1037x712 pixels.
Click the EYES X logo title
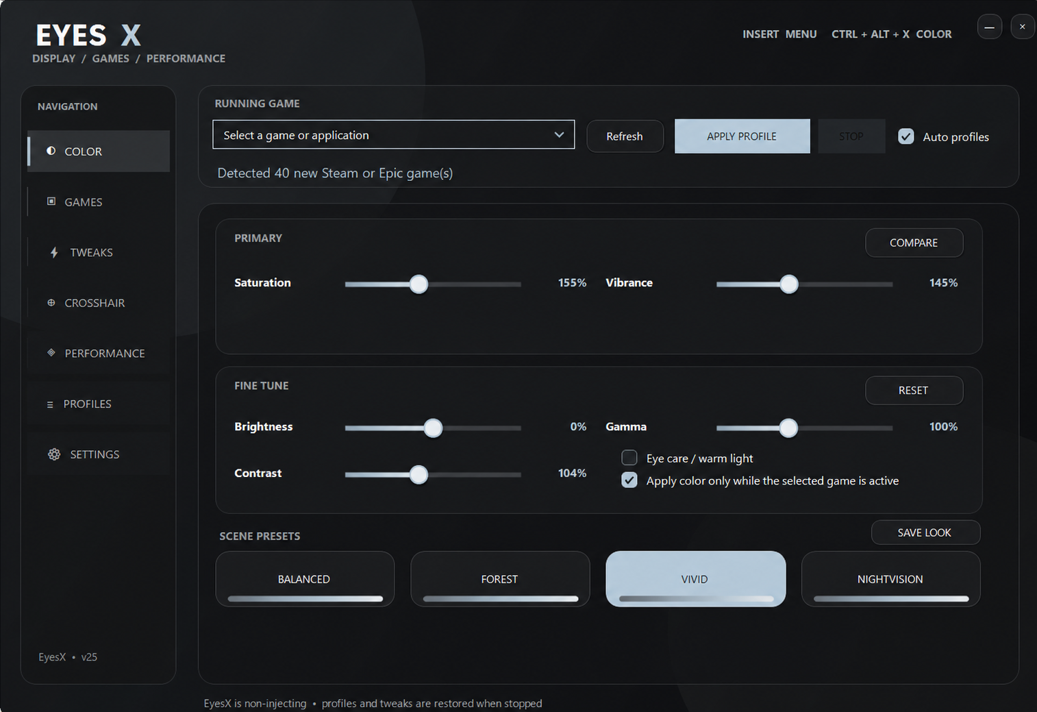[88, 35]
